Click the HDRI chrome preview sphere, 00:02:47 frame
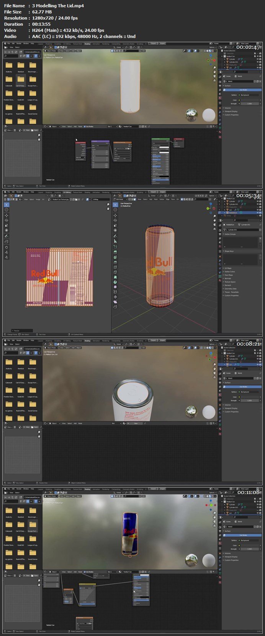 (191, 115)
